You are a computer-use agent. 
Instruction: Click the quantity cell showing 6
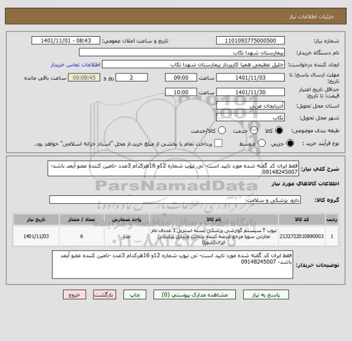click(81, 236)
